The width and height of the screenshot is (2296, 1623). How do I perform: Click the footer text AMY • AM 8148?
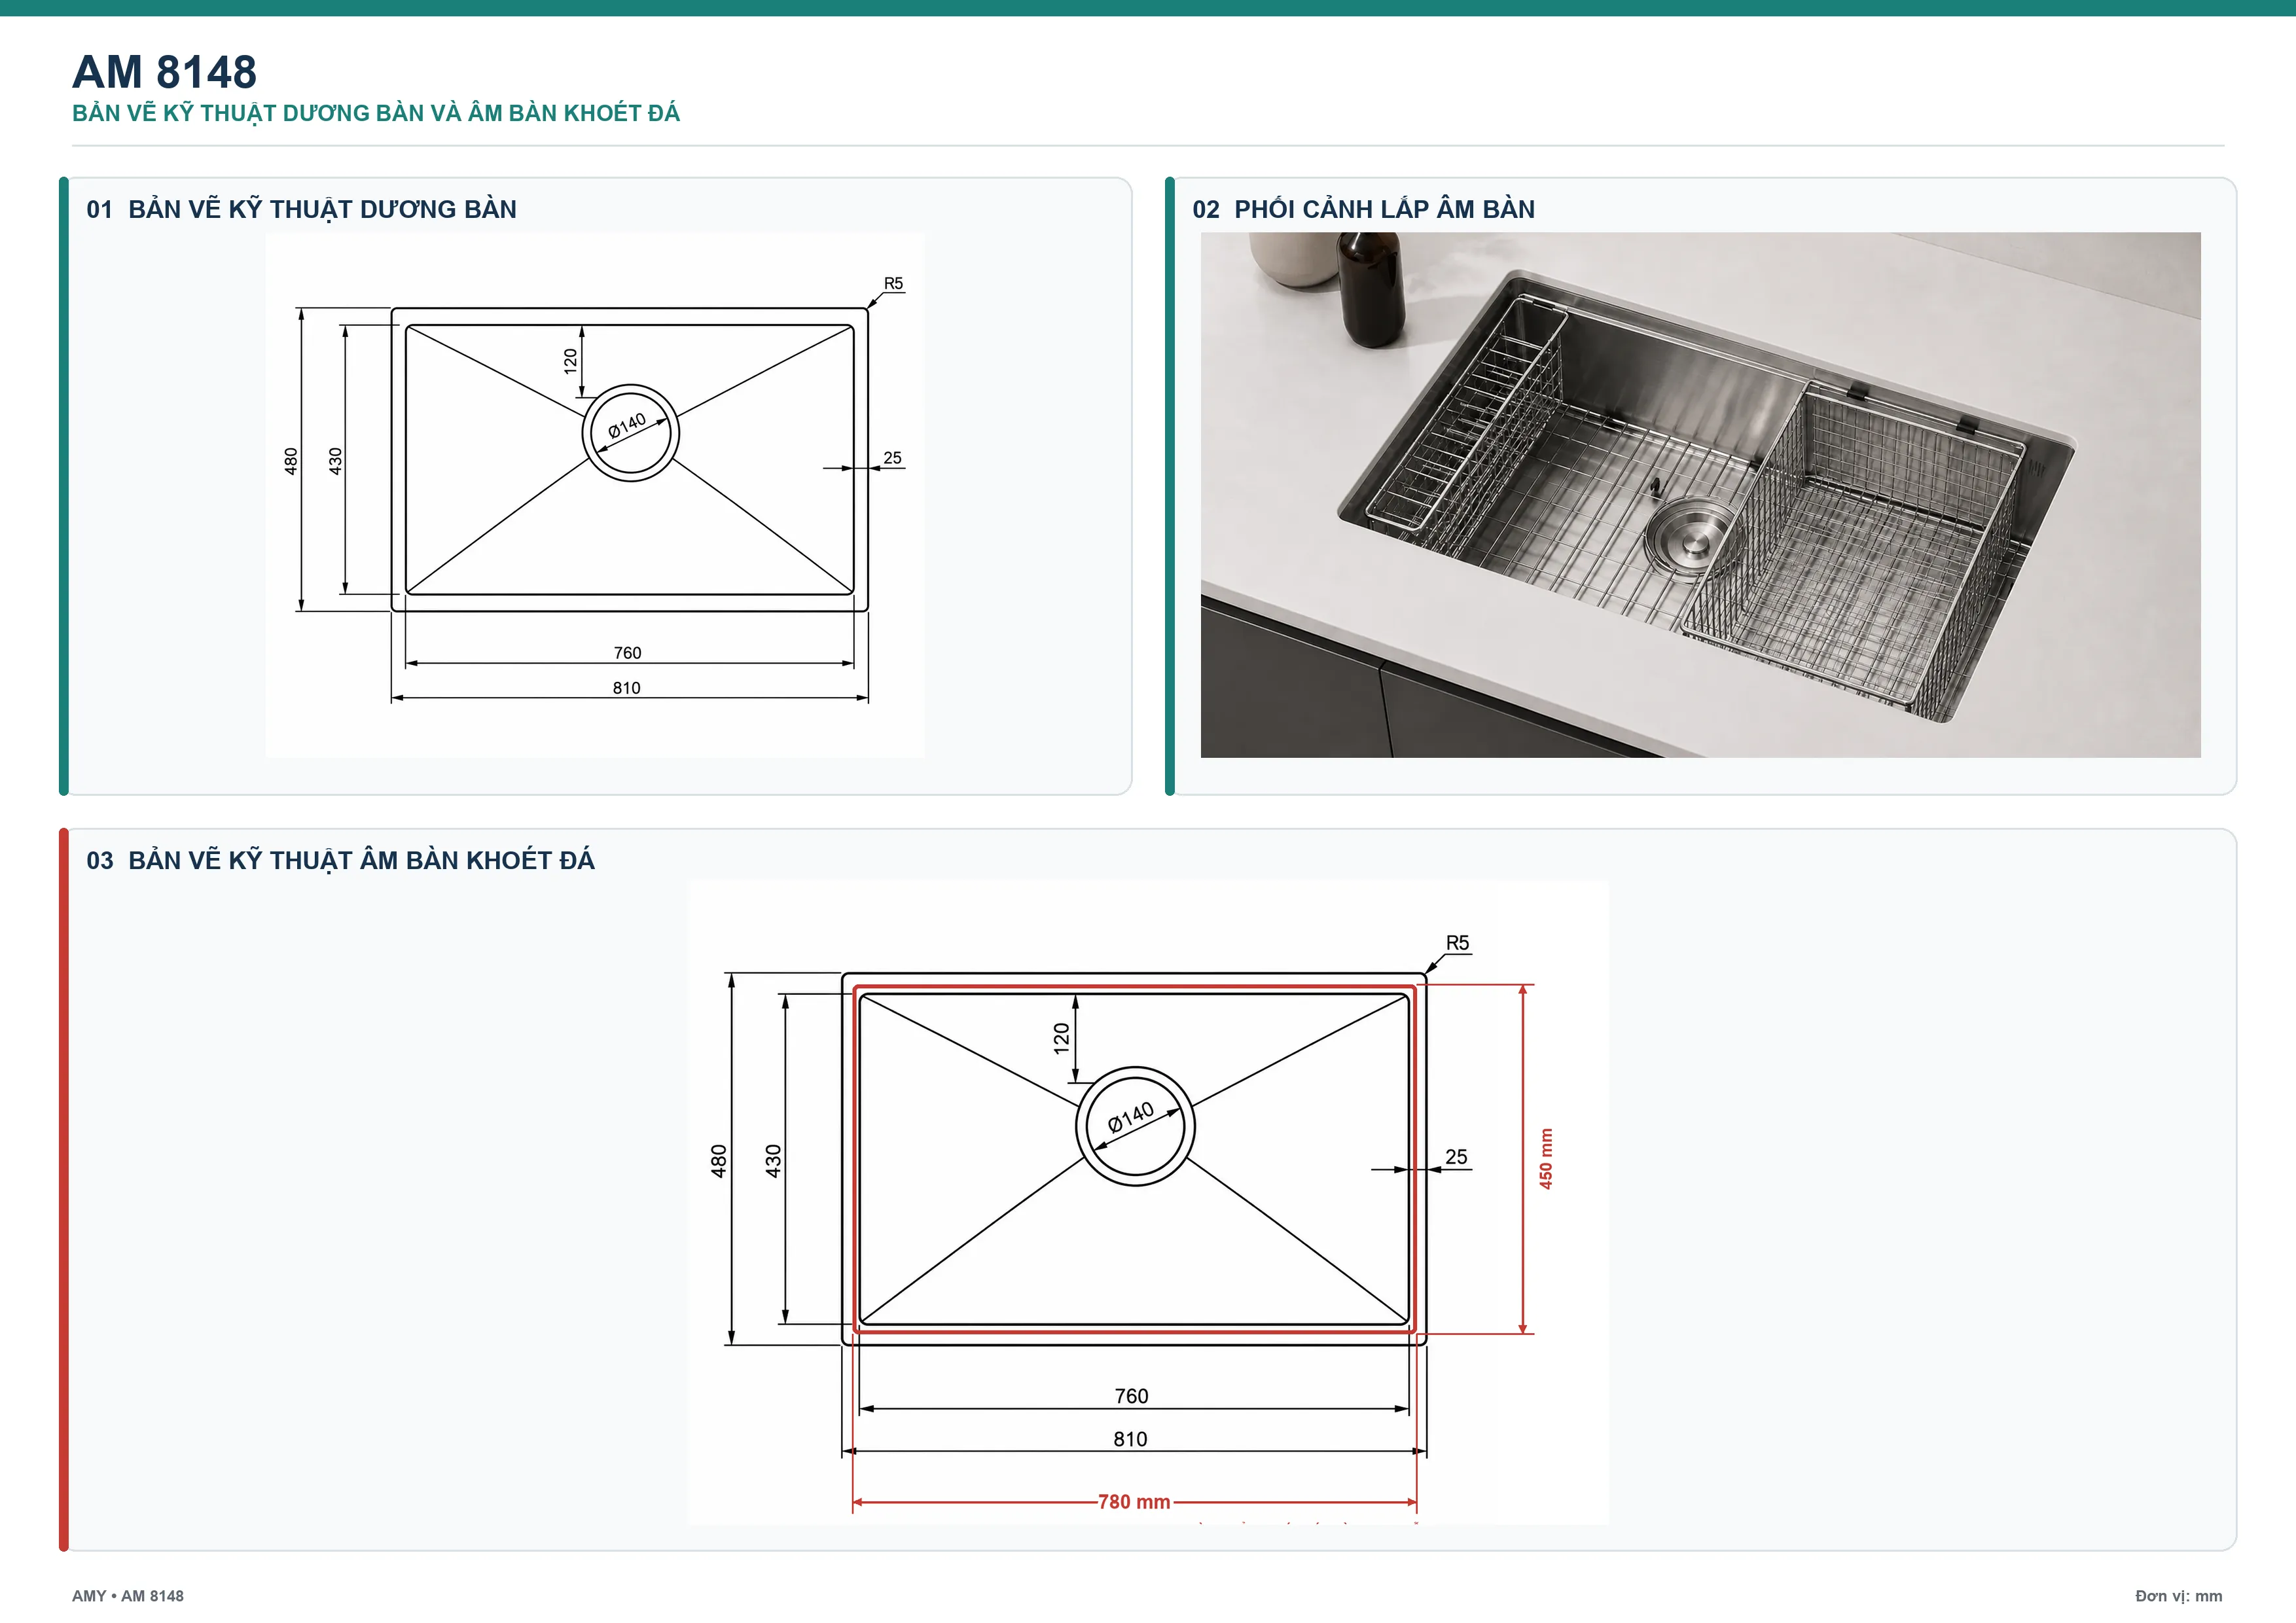(x=128, y=1596)
